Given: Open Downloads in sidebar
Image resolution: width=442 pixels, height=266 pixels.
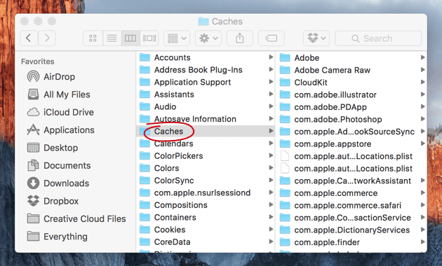Looking at the screenshot, I should [x=58, y=183].
